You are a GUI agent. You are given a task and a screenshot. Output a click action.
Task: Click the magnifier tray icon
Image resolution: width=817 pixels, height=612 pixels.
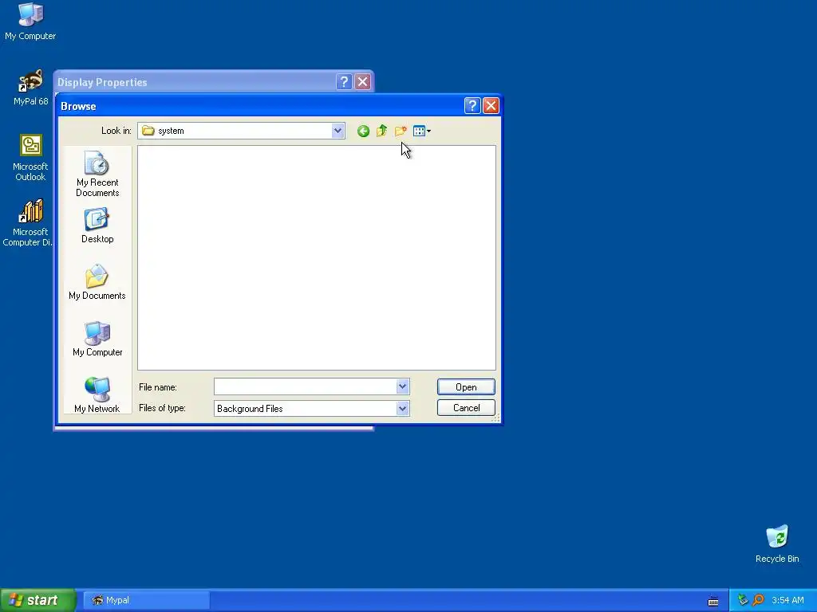tap(758, 600)
